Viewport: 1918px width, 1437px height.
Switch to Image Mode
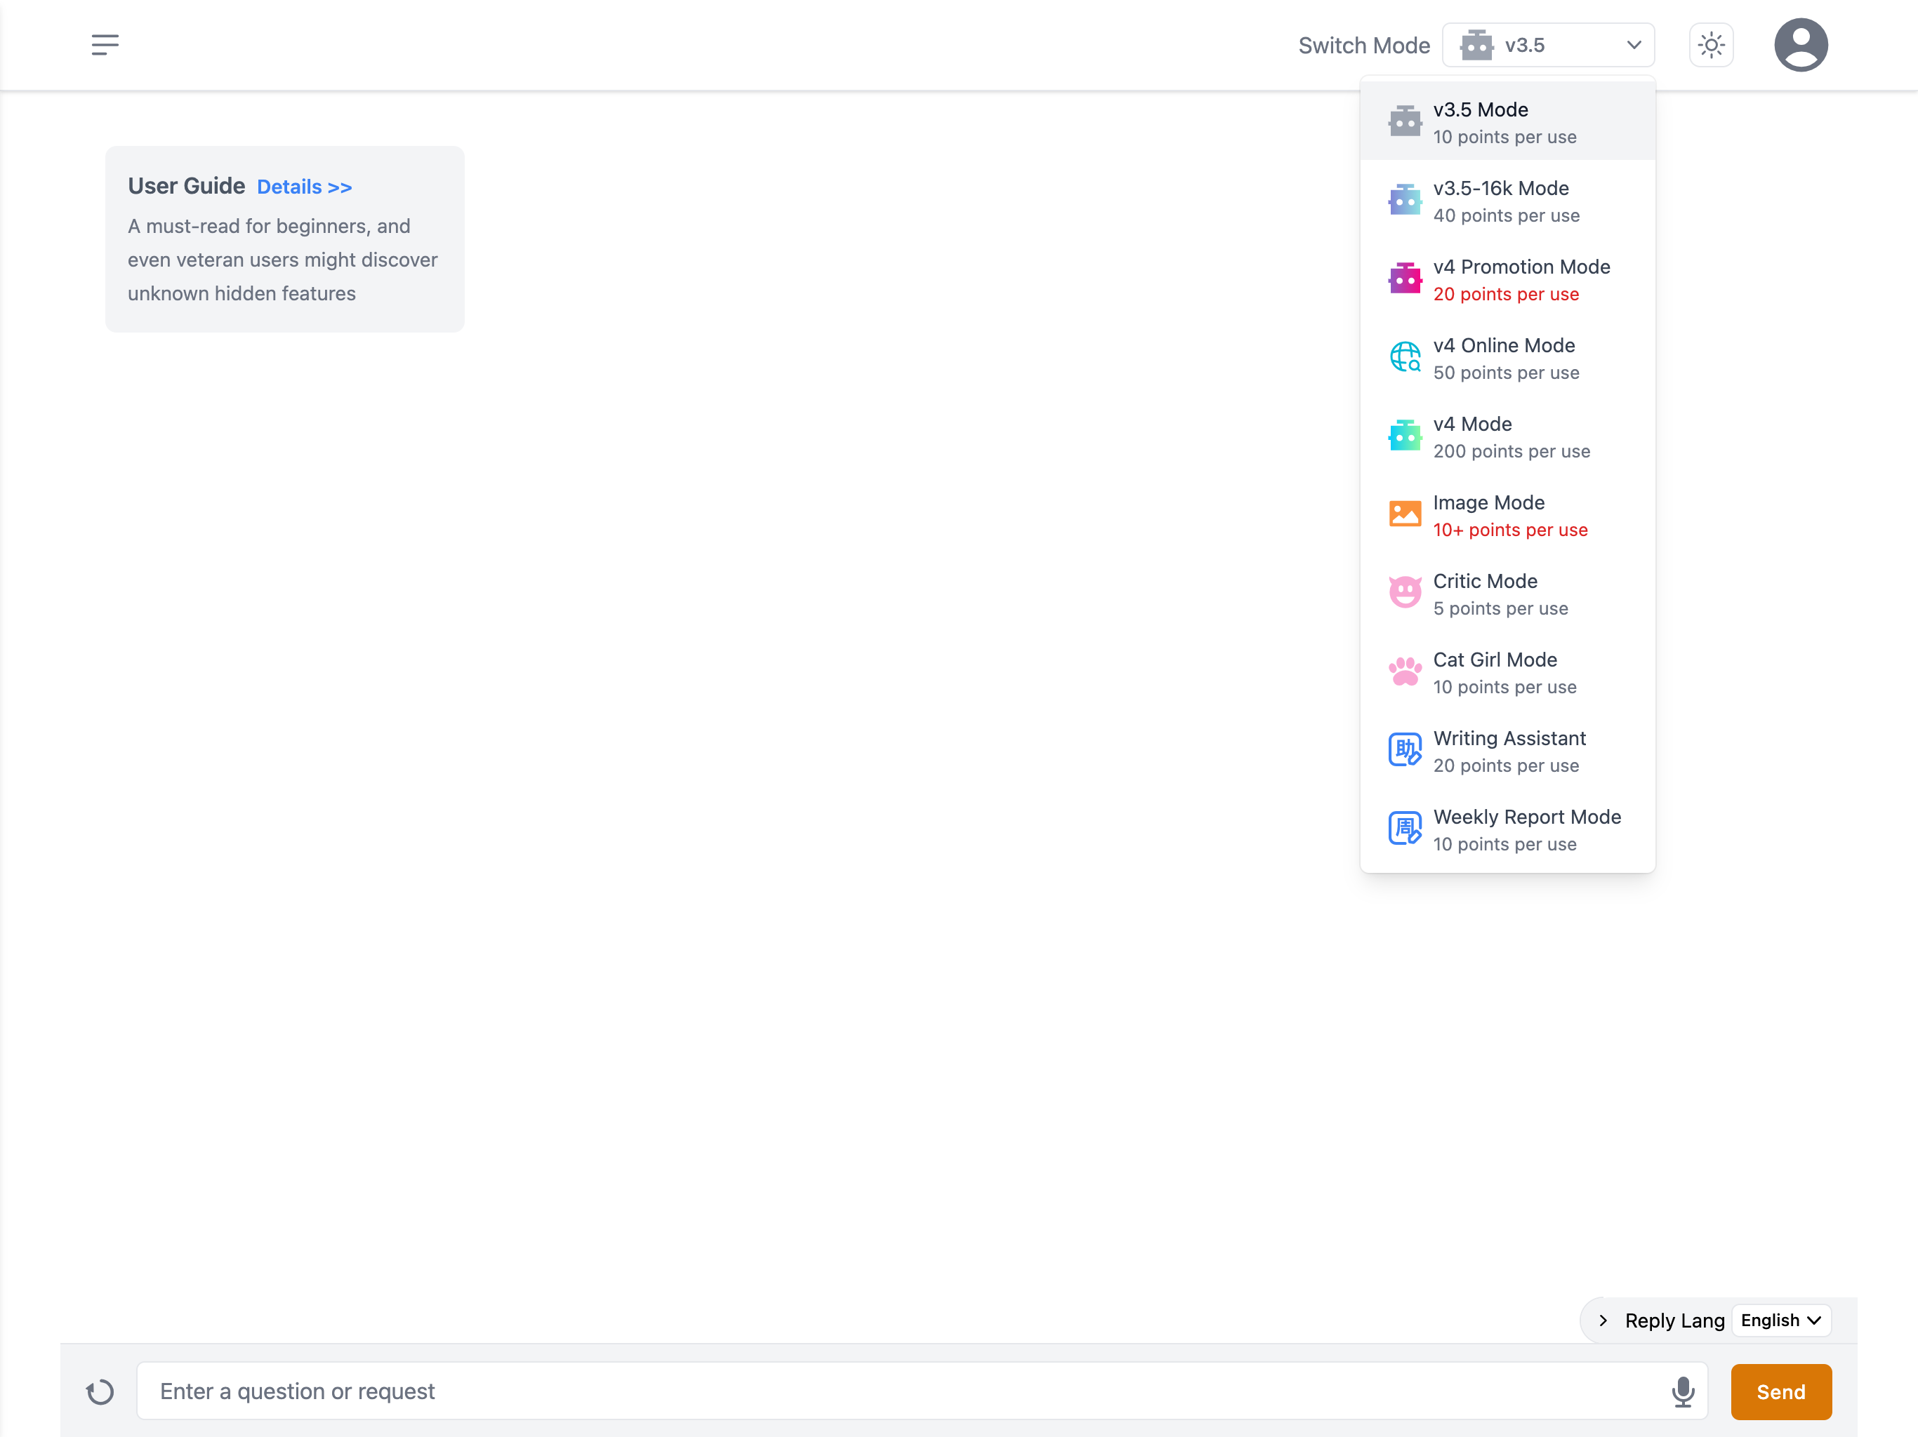(x=1507, y=515)
